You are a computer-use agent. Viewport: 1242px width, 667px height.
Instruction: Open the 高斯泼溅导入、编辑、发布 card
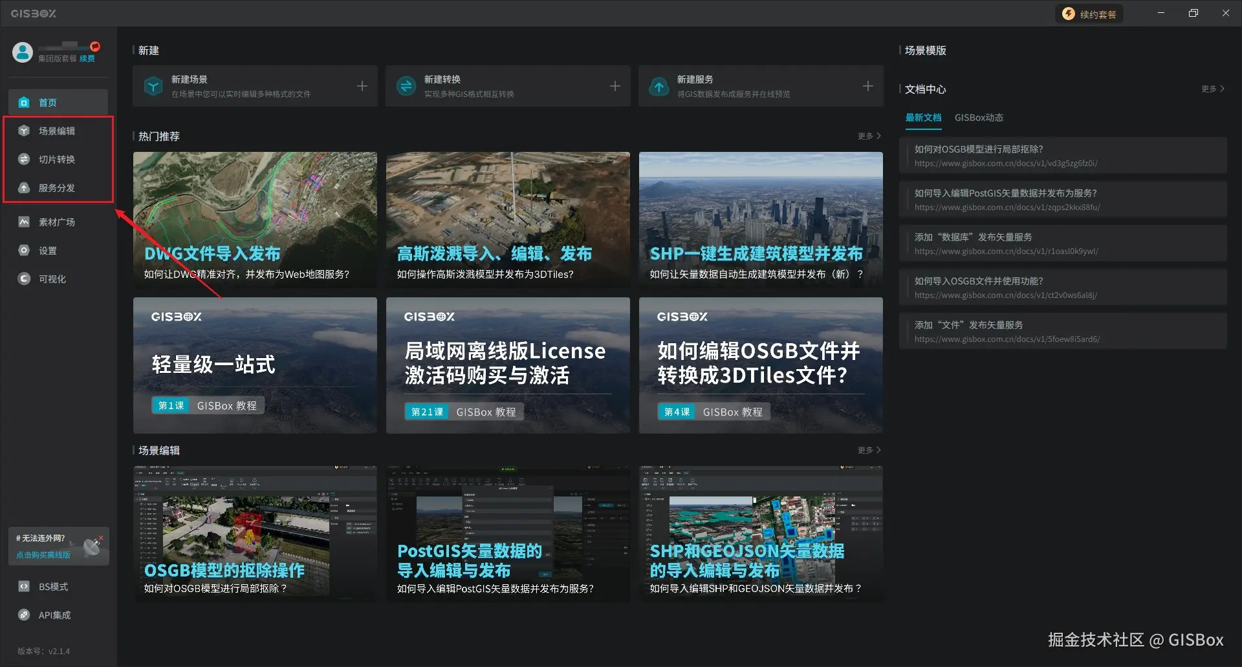[x=508, y=220]
